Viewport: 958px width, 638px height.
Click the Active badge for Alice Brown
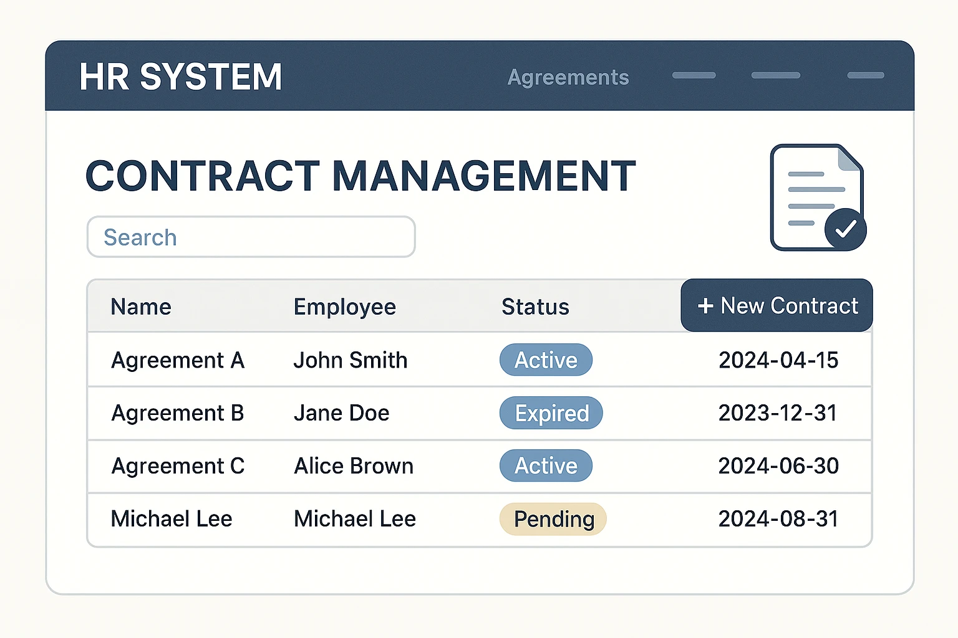click(x=546, y=466)
